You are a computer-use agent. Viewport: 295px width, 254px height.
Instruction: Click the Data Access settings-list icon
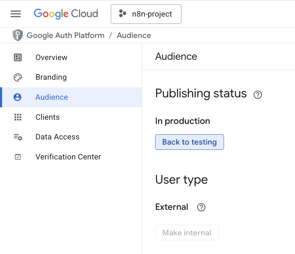tap(18, 137)
